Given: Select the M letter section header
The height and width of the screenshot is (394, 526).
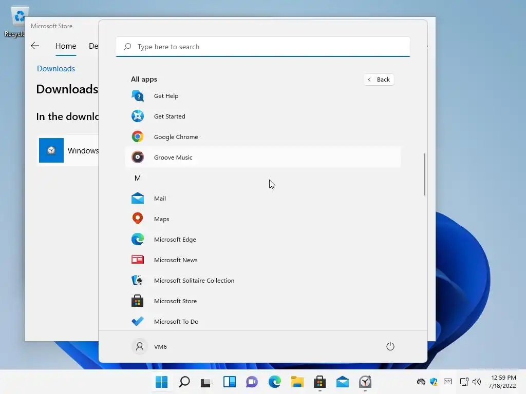Looking at the screenshot, I should pos(138,178).
